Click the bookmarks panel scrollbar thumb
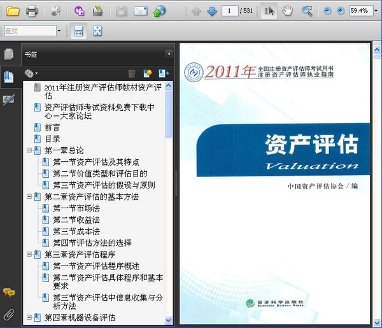This screenshot has width=382, height=328. click(168, 114)
